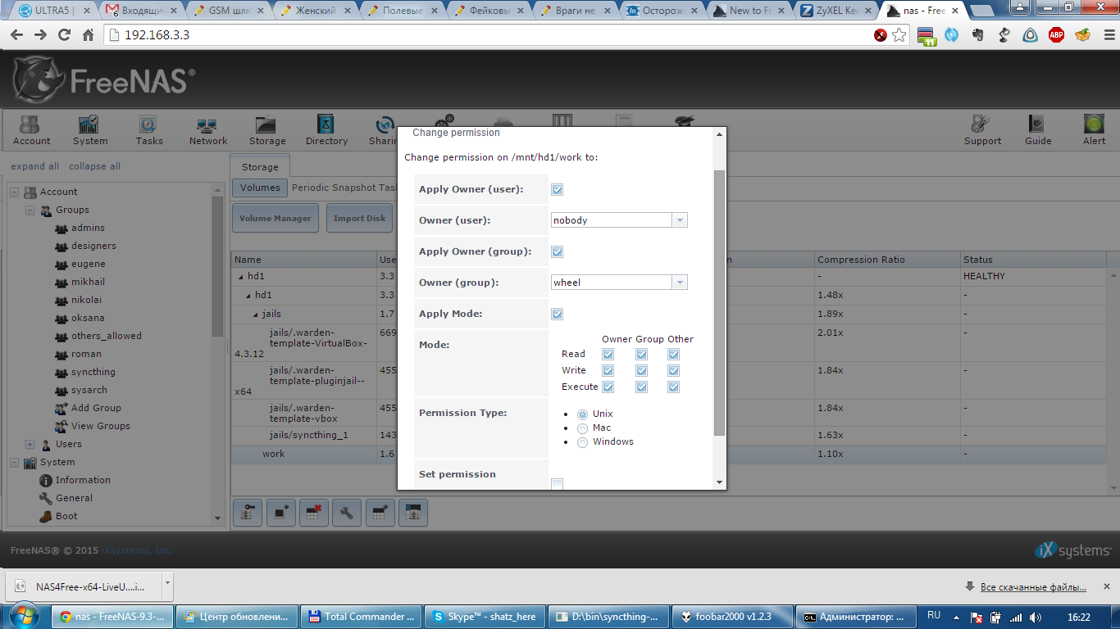Open the Directory toolbar icon
1120x629 pixels.
click(x=326, y=129)
